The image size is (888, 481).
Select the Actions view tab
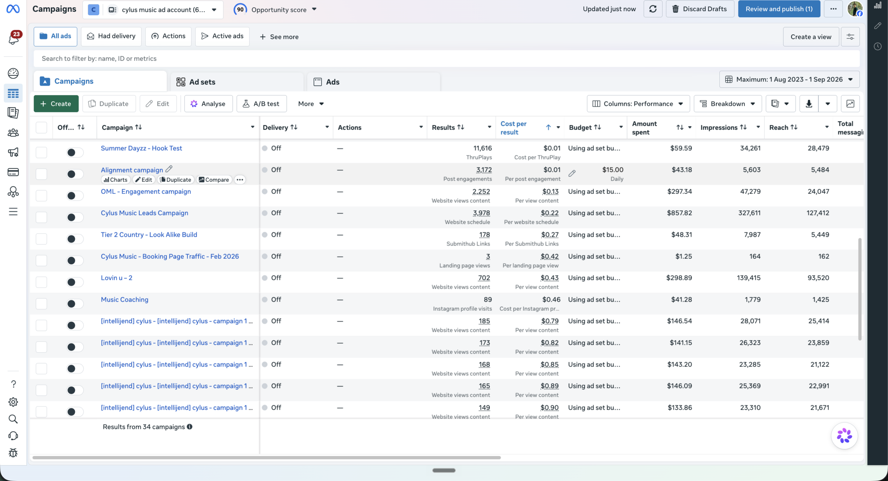(168, 36)
